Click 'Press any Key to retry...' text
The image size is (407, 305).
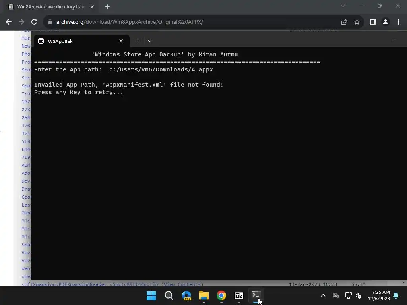click(x=79, y=92)
